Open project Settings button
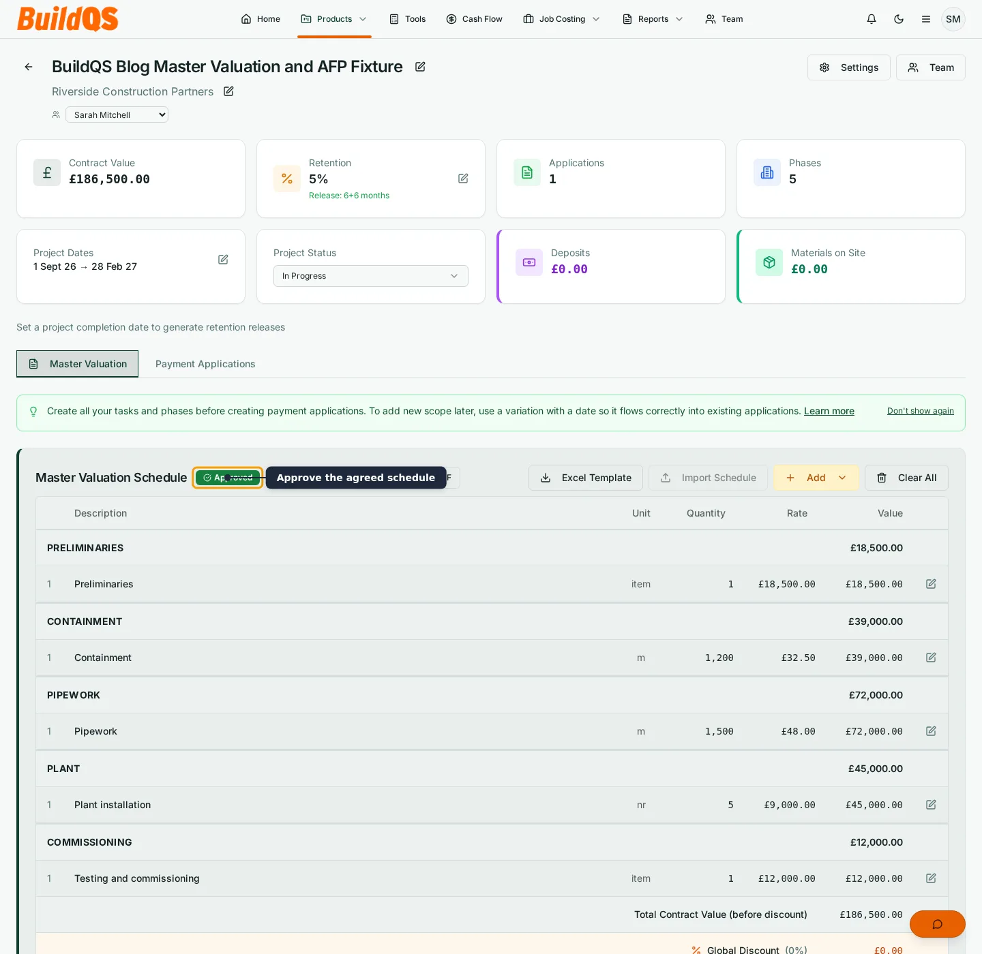This screenshot has height=954, width=982. (x=849, y=67)
